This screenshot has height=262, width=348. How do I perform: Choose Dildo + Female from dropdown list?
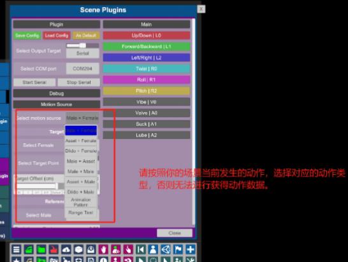(x=81, y=151)
